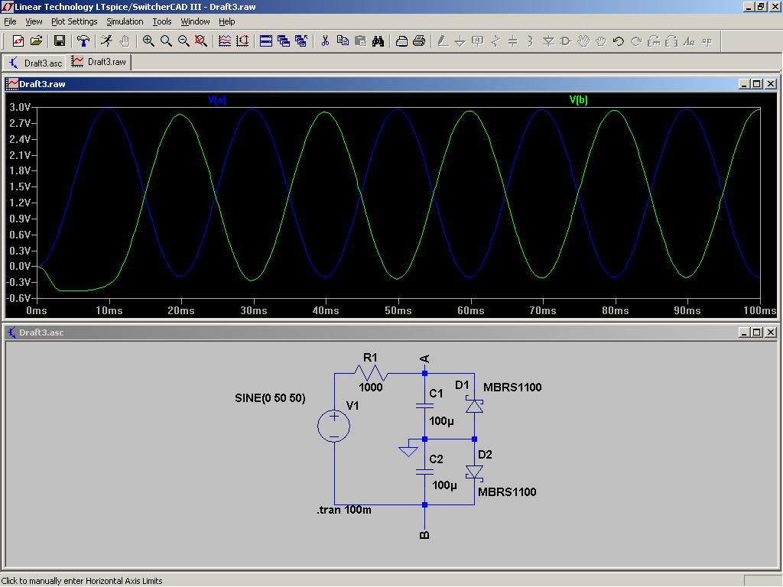This screenshot has height=587, width=783.
Task: Open the Plot Settings menu
Action: [x=74, y=21]
